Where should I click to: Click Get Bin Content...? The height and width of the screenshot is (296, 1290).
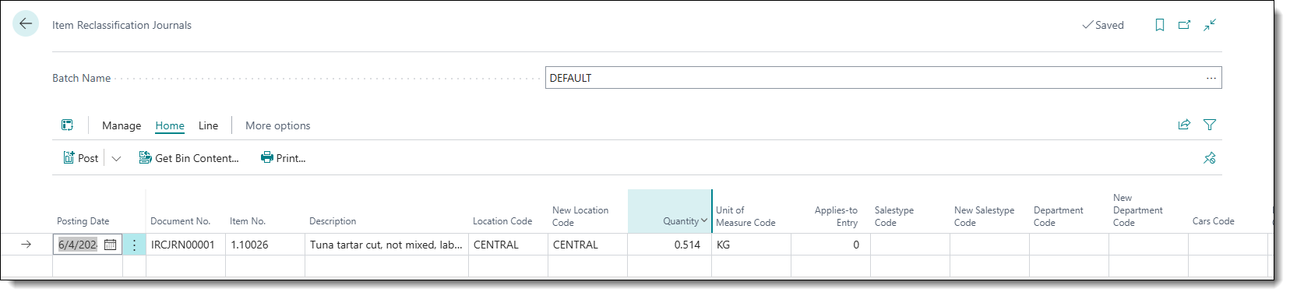pyautogui.click(x=189, y=158)
